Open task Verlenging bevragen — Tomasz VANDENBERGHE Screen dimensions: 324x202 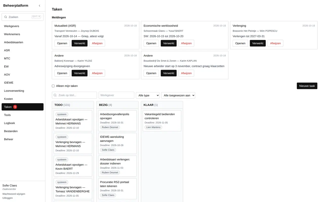click(x=73, y=189)
